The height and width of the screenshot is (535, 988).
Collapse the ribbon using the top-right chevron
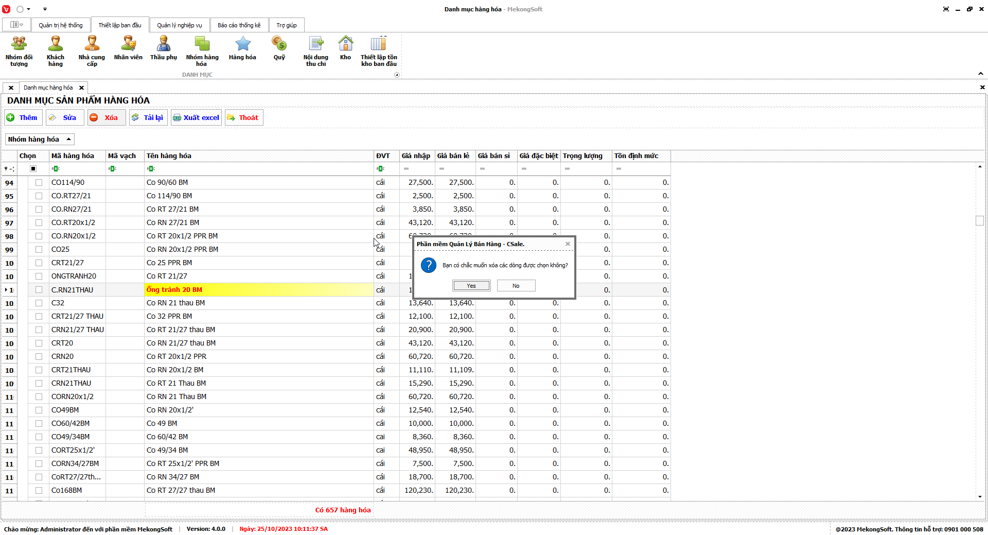point(980,74)
